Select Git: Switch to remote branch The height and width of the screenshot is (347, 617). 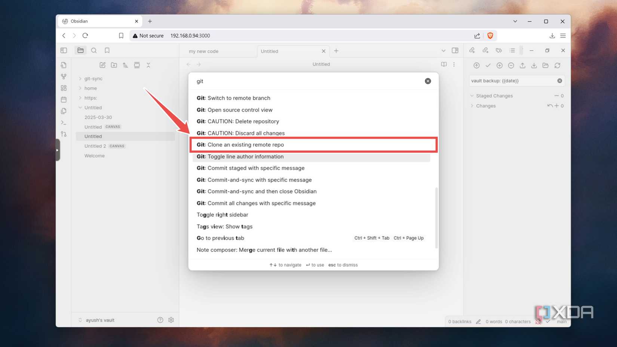tap(311, 98)
